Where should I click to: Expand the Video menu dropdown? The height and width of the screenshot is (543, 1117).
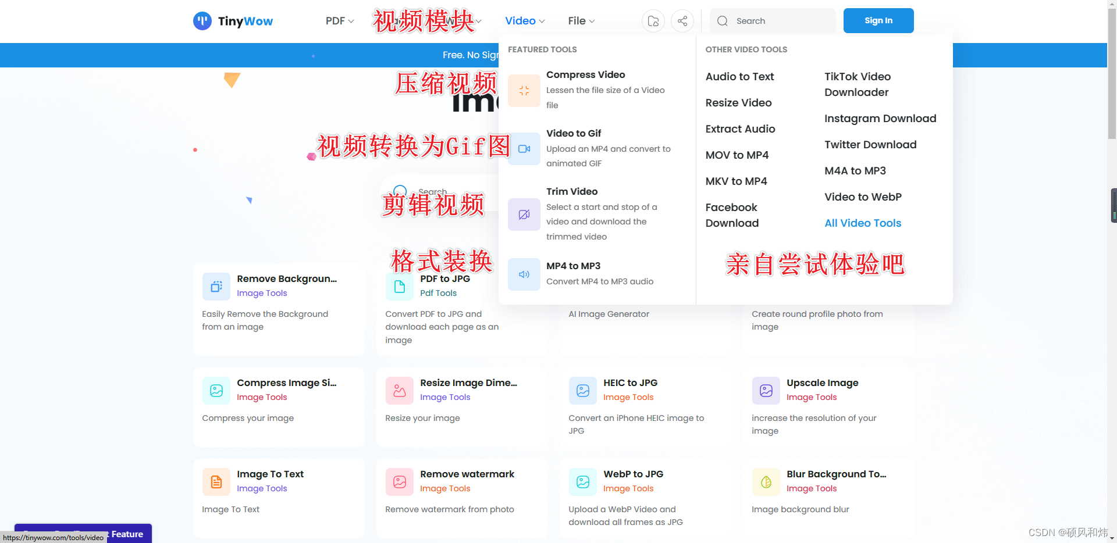click(525, 21)
